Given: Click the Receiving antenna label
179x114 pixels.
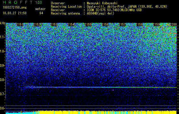Looking at the screenshot, I should (65, 13).
